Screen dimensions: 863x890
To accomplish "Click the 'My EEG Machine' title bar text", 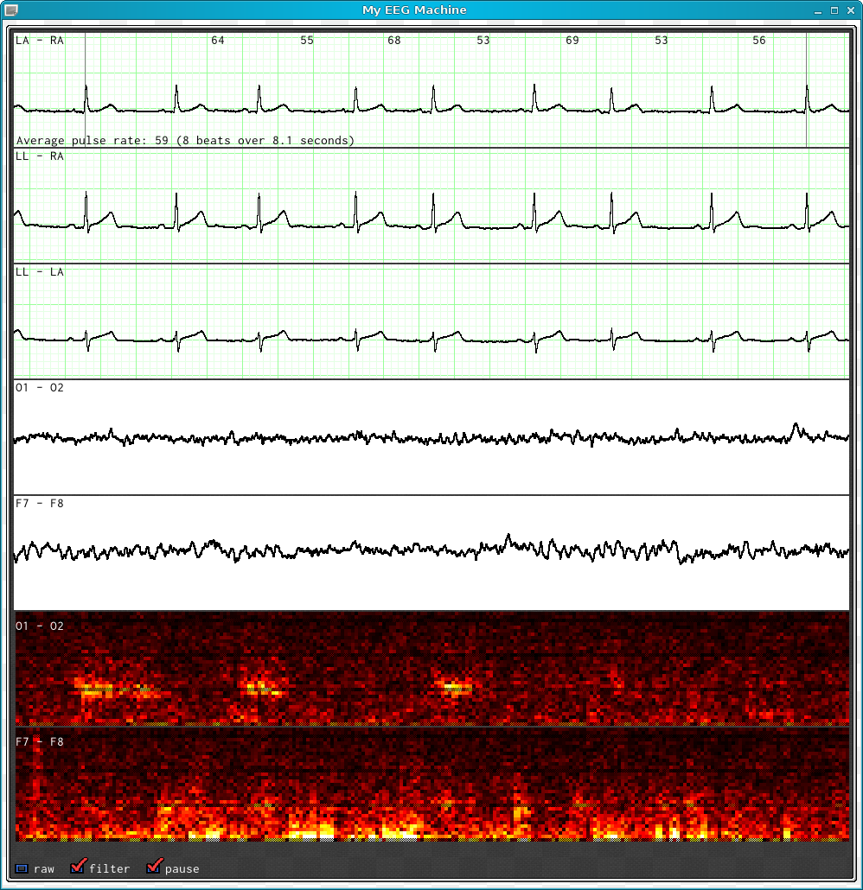I will click(x=414, y=10).
